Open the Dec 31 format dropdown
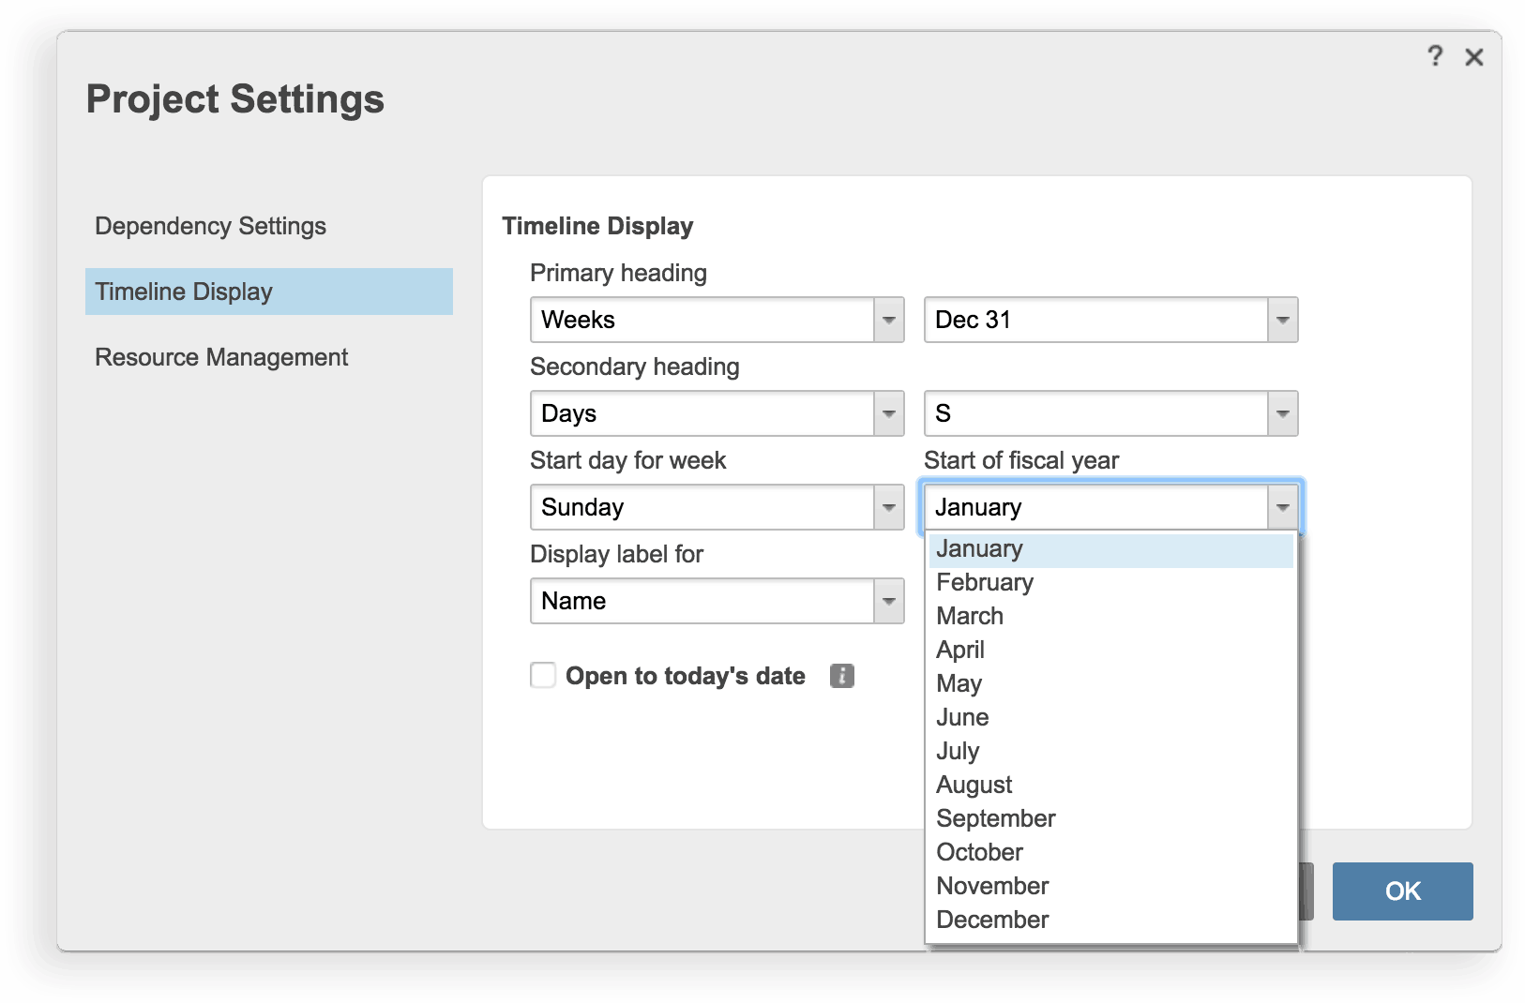Viewport: 1525px width, 1003px height. click(1282, 320)
